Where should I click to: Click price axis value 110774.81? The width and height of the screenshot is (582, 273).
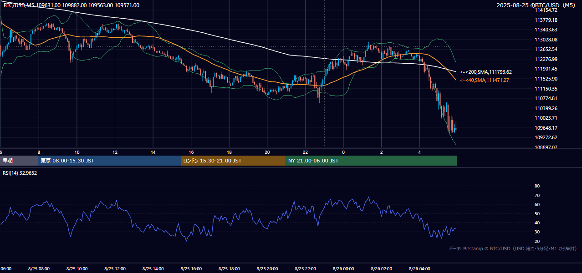click(546, 98)
